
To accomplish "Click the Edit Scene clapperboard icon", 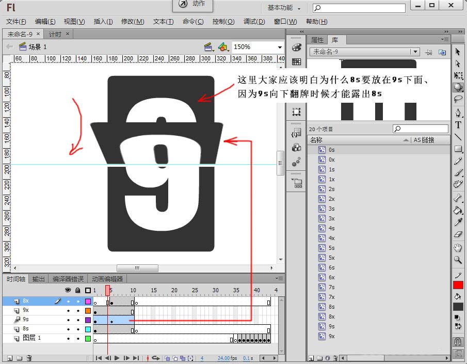I will pyautogui.click(x=208, y=47).
